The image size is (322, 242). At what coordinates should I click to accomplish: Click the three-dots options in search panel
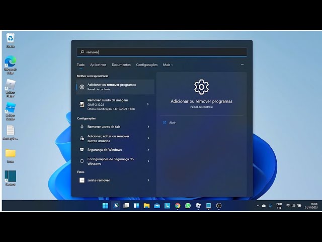[243, 65]
